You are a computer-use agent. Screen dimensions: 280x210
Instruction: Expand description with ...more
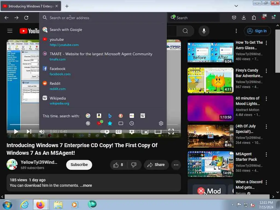(86, 185)
